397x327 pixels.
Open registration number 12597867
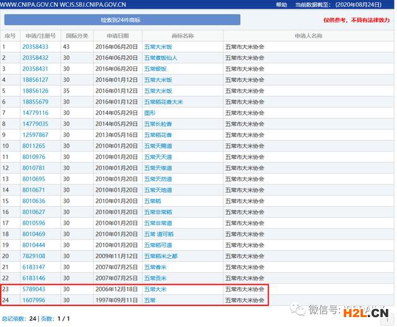click(35, 135)
